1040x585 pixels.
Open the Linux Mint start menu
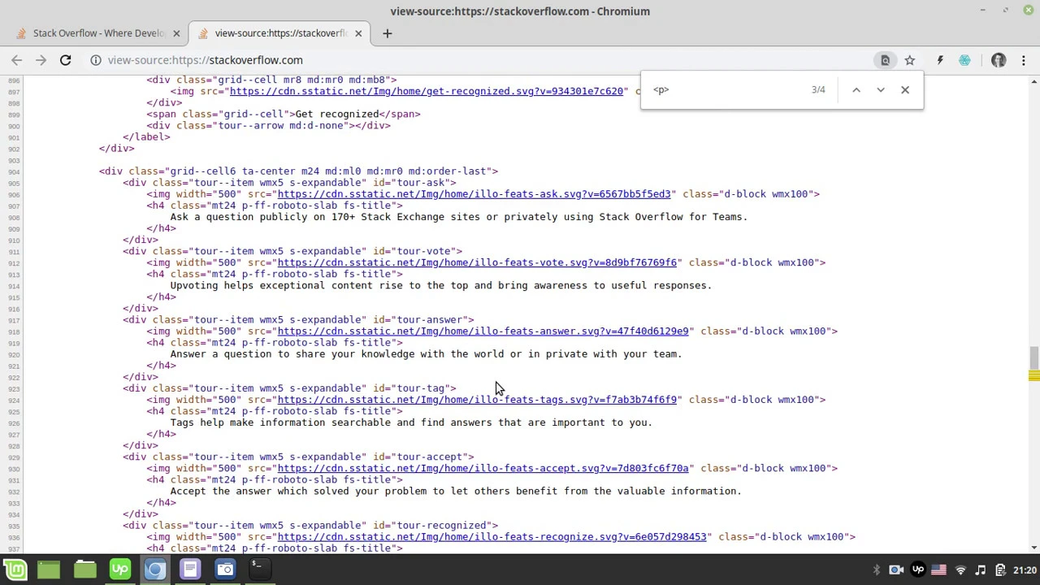coord(15,570)
